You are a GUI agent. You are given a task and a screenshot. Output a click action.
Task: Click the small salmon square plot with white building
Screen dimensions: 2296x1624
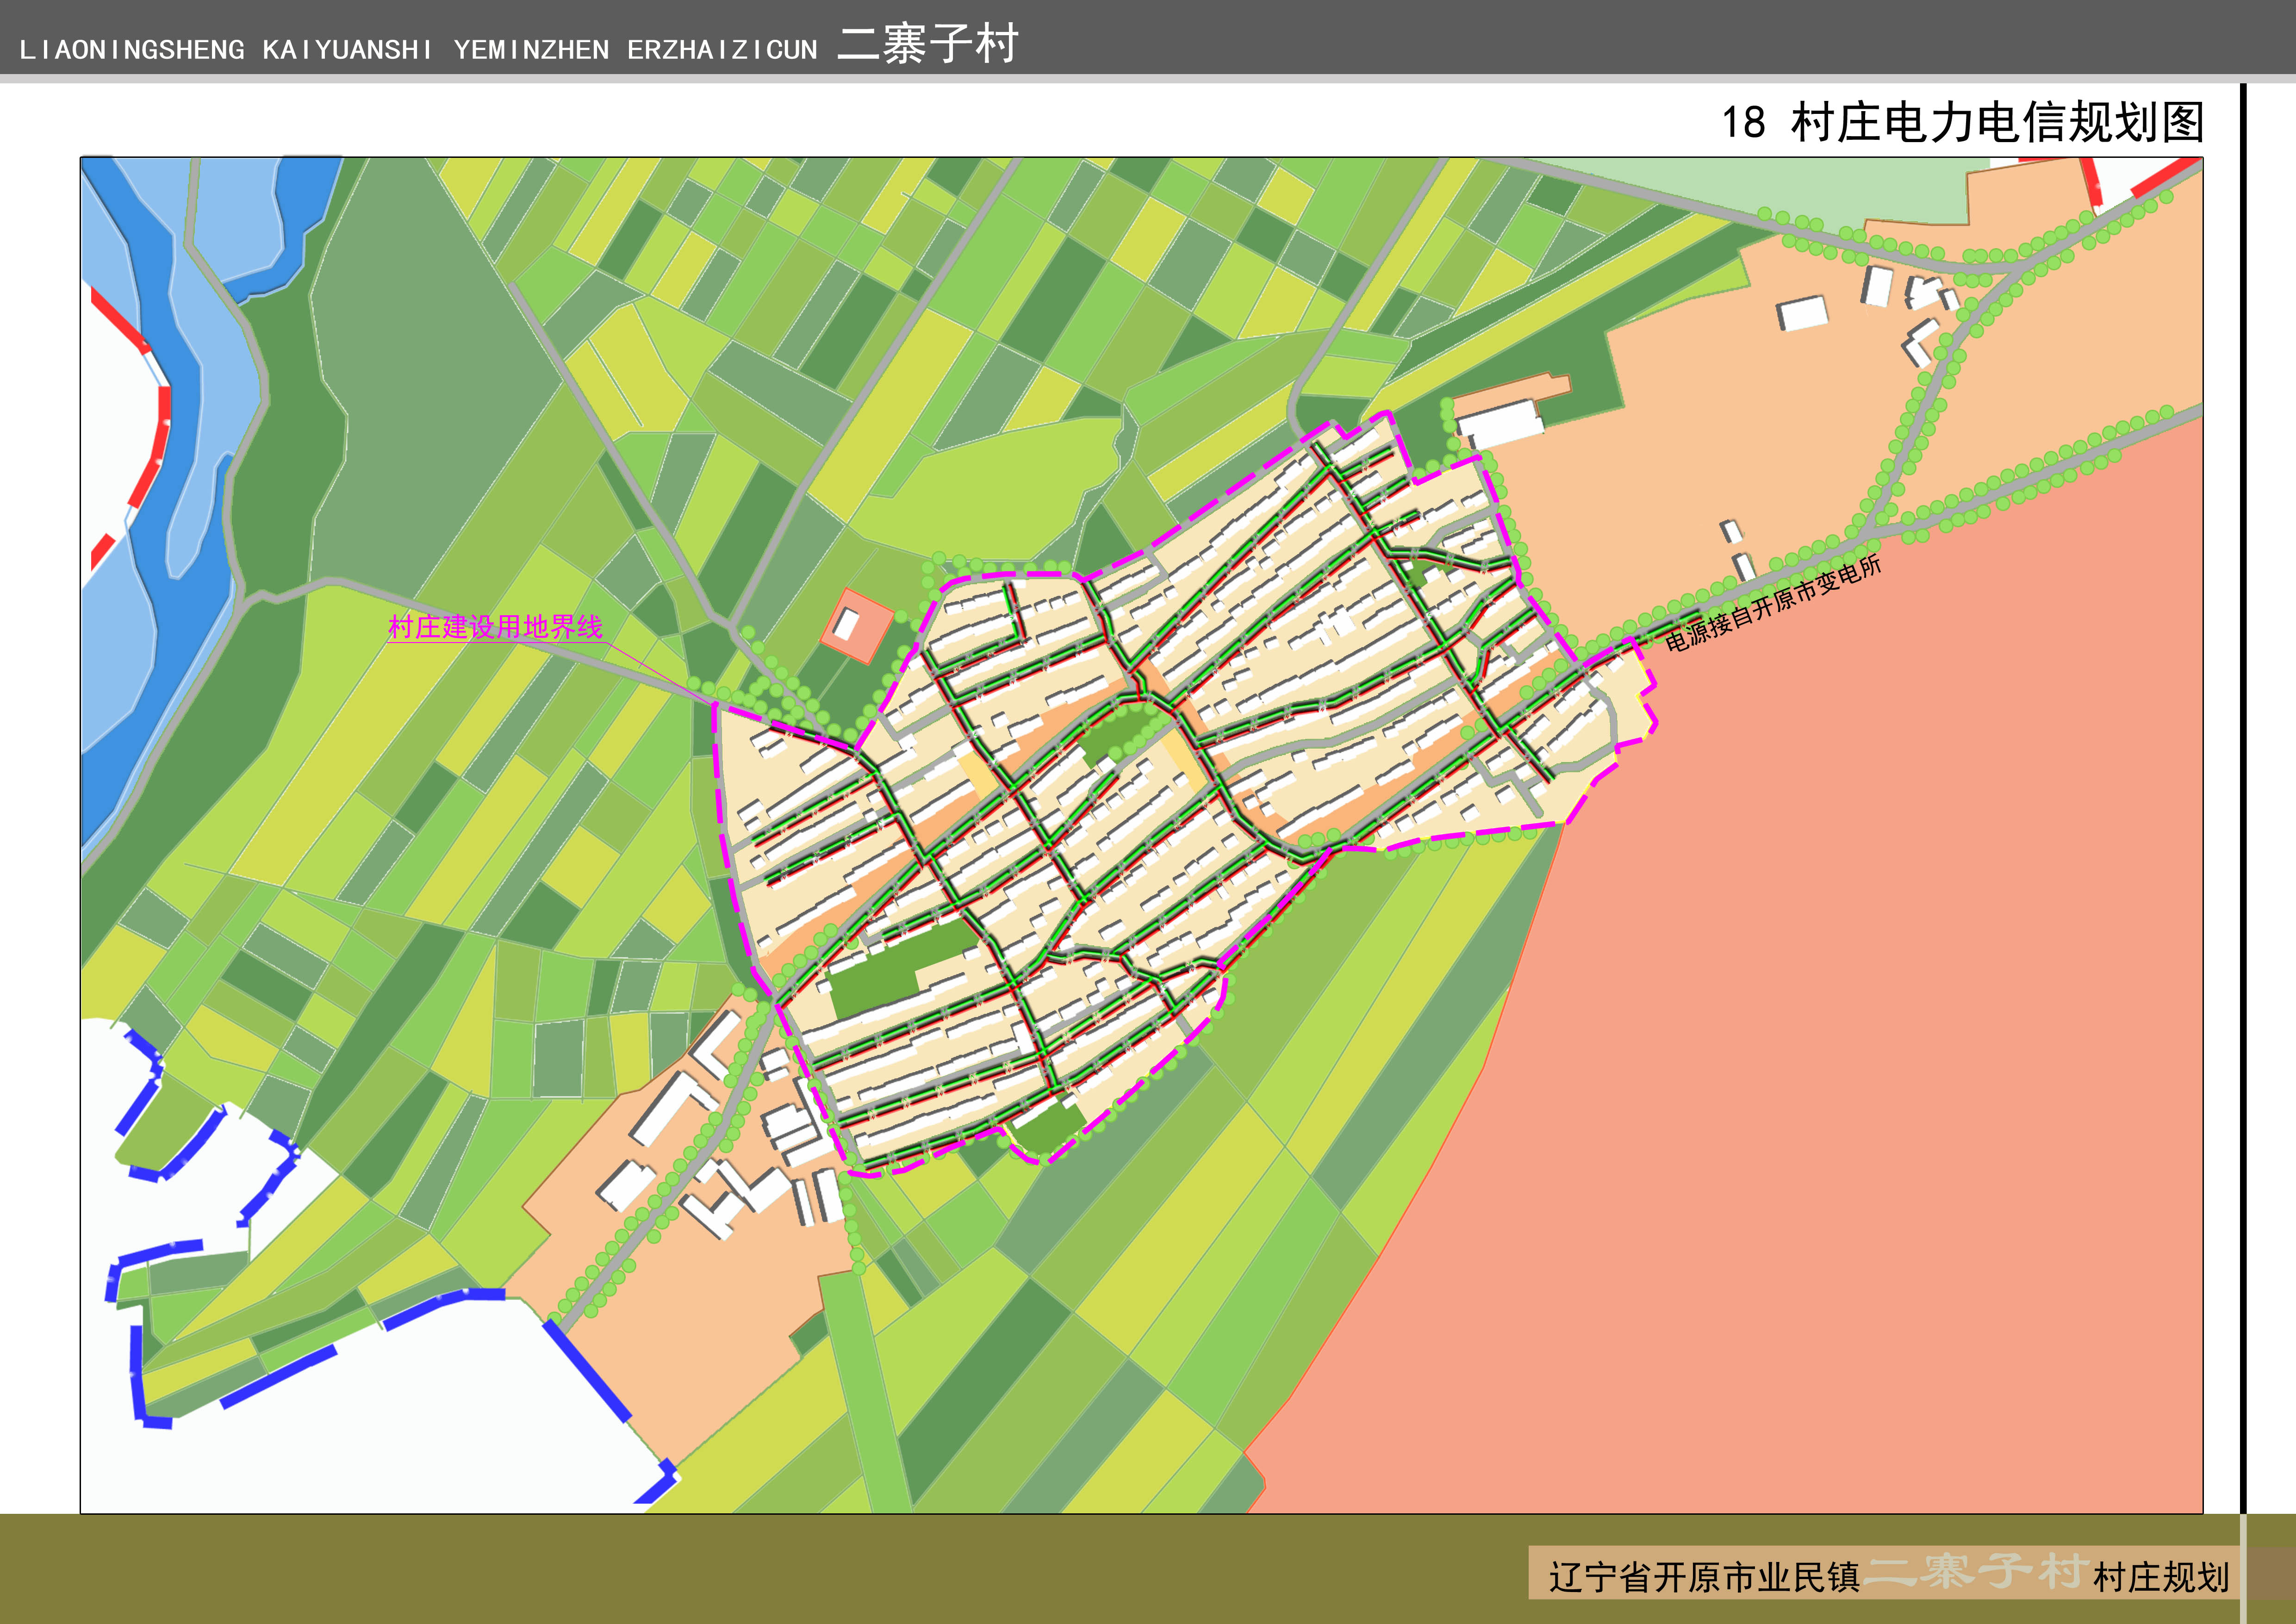tap(856, 626)
